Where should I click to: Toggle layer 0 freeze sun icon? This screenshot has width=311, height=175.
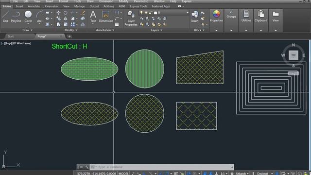tap(146, 13)
